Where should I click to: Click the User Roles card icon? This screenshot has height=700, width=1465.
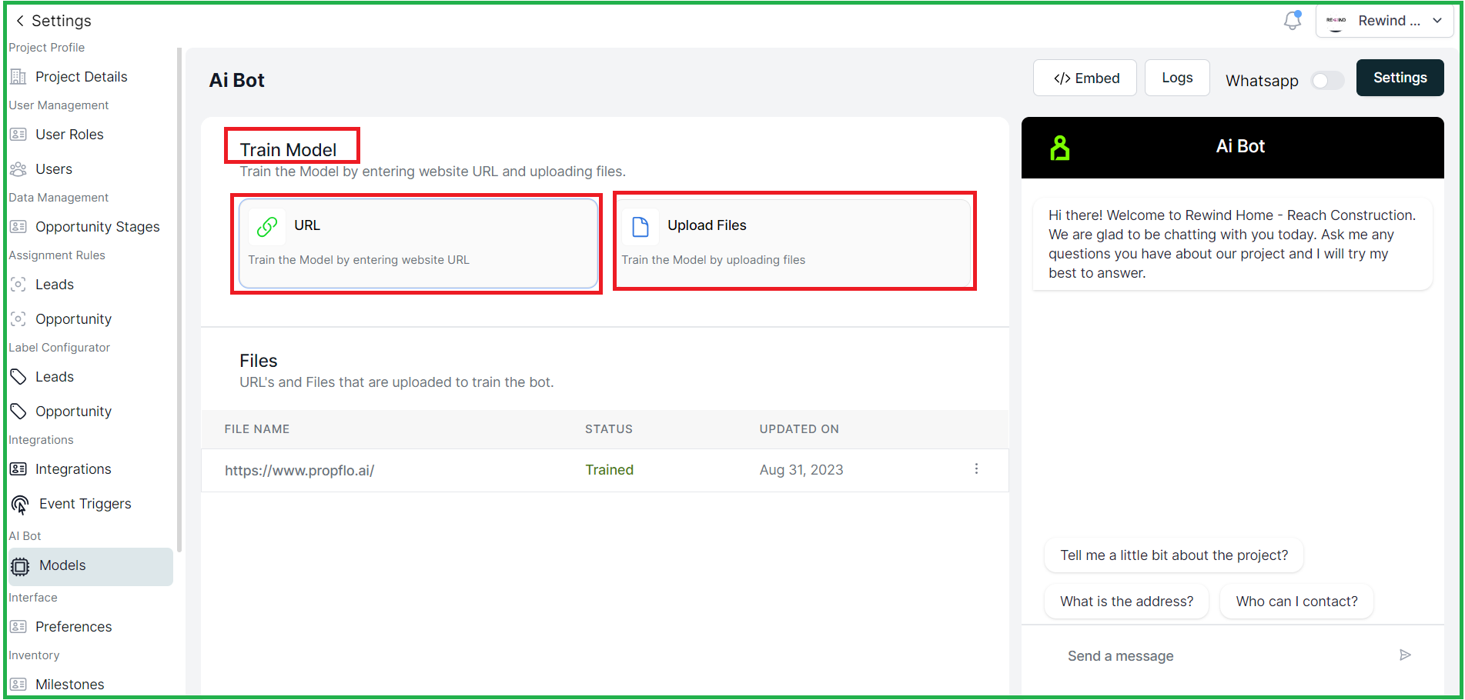click(18, 135)
